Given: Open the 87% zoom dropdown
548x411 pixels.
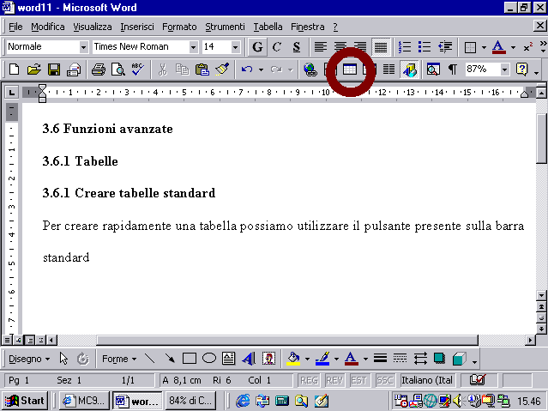Looking at the screenshot, I should point(504,70).
